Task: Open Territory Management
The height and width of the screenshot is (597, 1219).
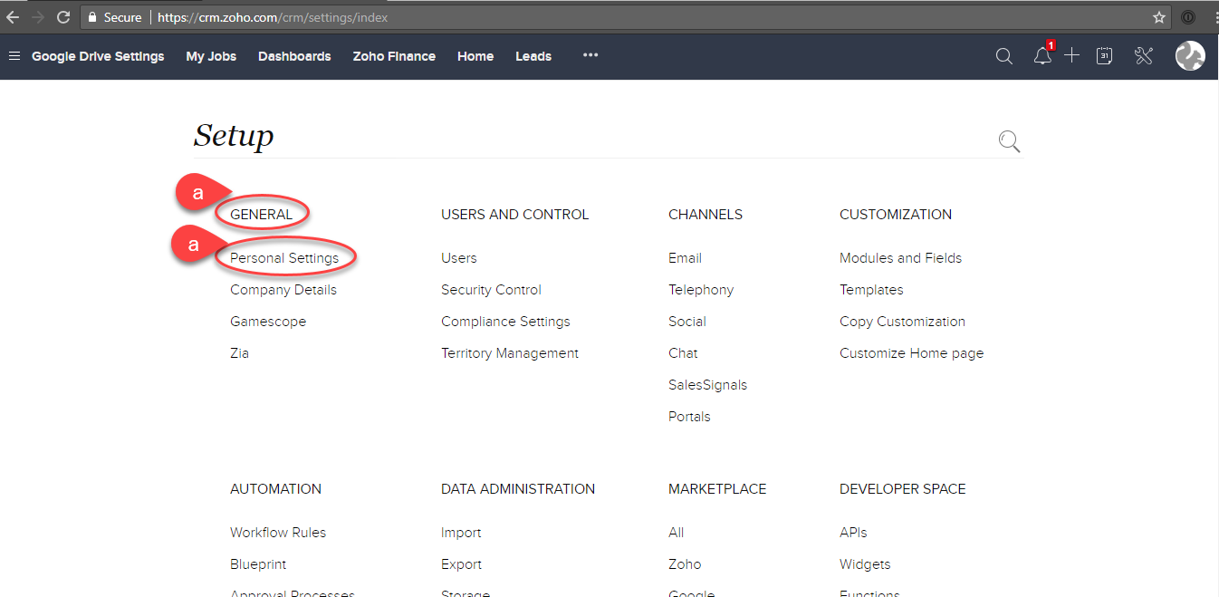Action: [x=510, y=353]
